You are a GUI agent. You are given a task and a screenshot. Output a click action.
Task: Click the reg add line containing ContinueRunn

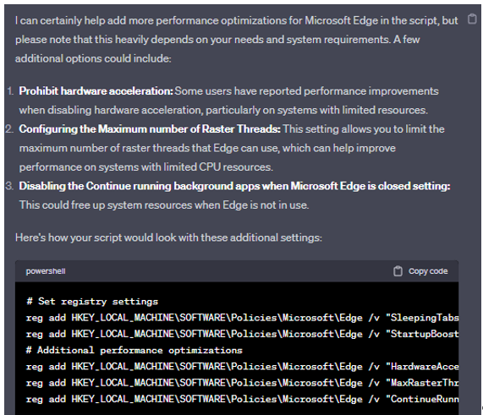point(243,399)
